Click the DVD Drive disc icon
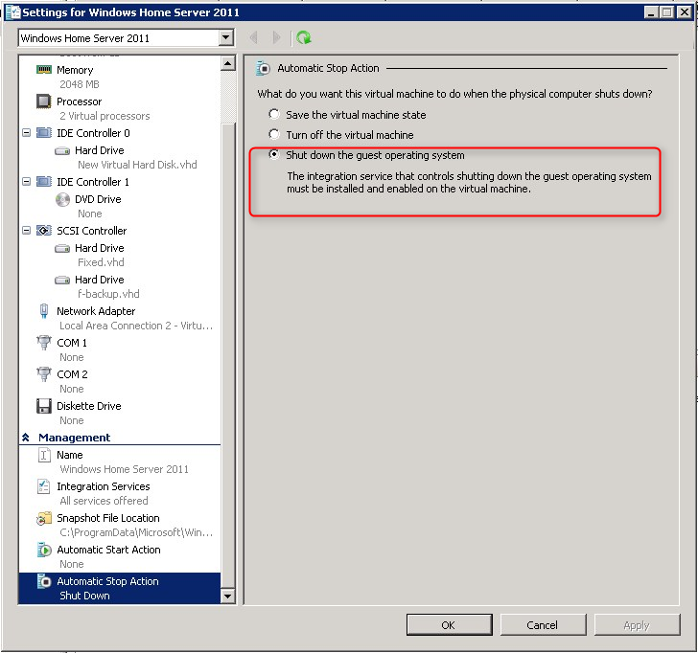This screenshot has height=653, width=698. 62,199
